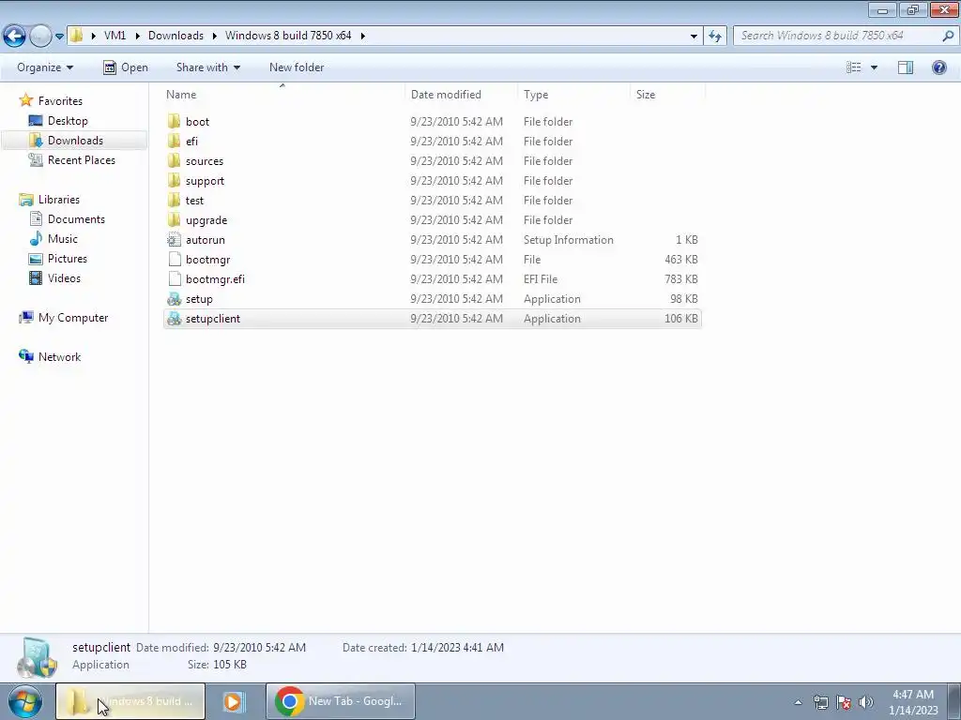Image resolution: width=961 pixels, height=720 pixels.
Task: Refresh the folder view
Action: [714, 36]
